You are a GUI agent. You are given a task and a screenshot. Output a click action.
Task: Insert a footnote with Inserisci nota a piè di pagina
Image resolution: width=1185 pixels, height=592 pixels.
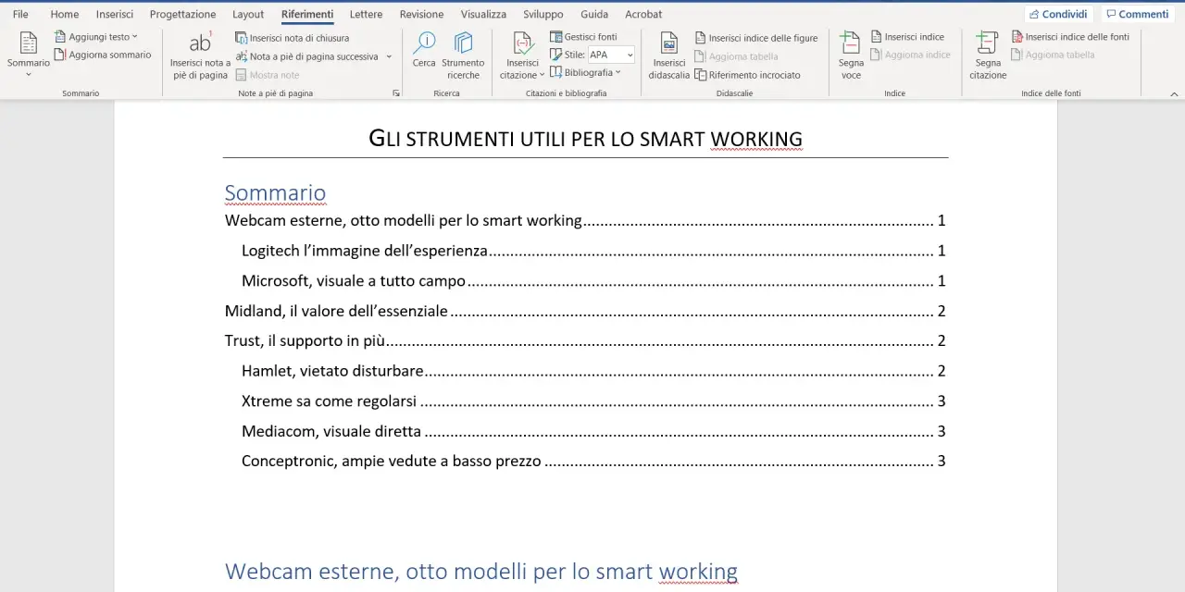(200, 55)
